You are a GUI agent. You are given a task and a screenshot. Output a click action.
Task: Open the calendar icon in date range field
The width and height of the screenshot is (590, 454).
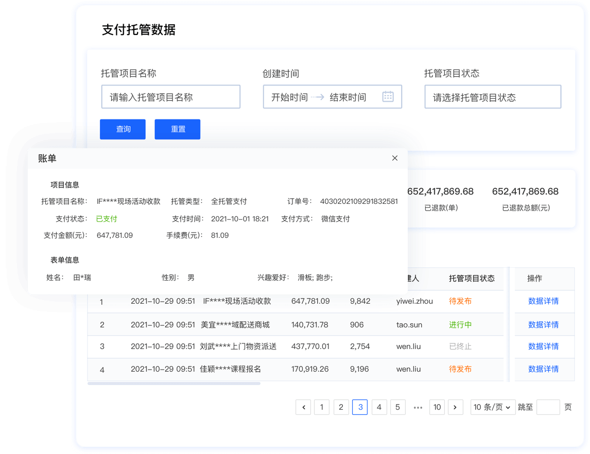coord(388,97)
